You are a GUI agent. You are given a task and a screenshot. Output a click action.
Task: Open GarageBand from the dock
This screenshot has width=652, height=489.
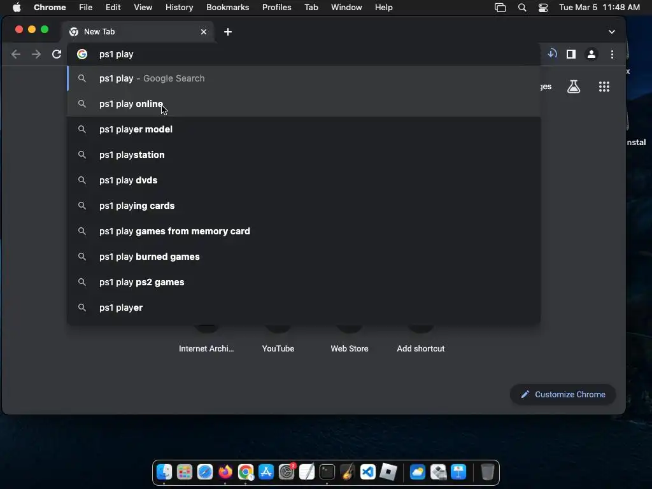click(x=348, y=472)
